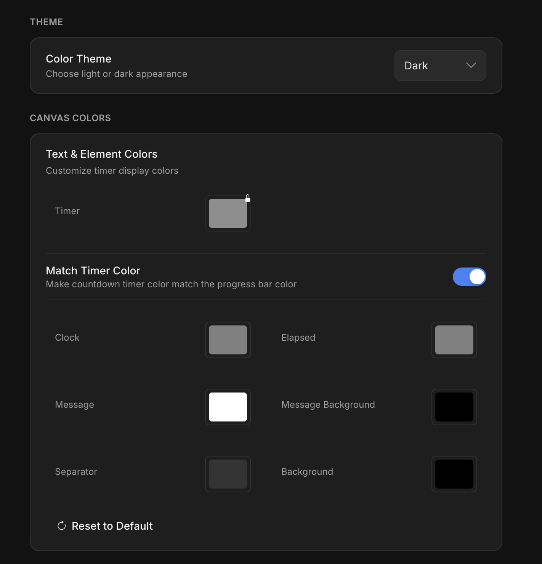Image resolution: width=542 pixels, height=564 pixels.
Task: Click the Text & Element Colors panel area
Action: [x=101, y=154]
